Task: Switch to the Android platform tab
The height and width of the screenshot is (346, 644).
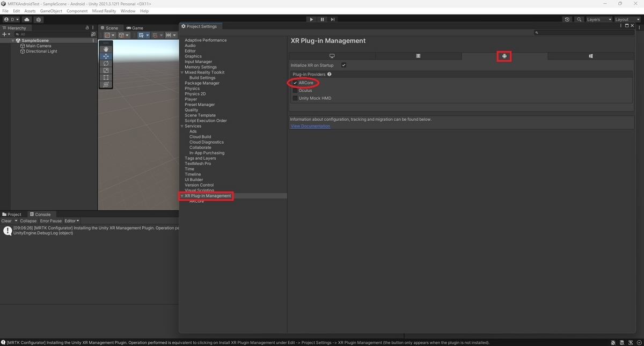Action: [x=504, y=56]
